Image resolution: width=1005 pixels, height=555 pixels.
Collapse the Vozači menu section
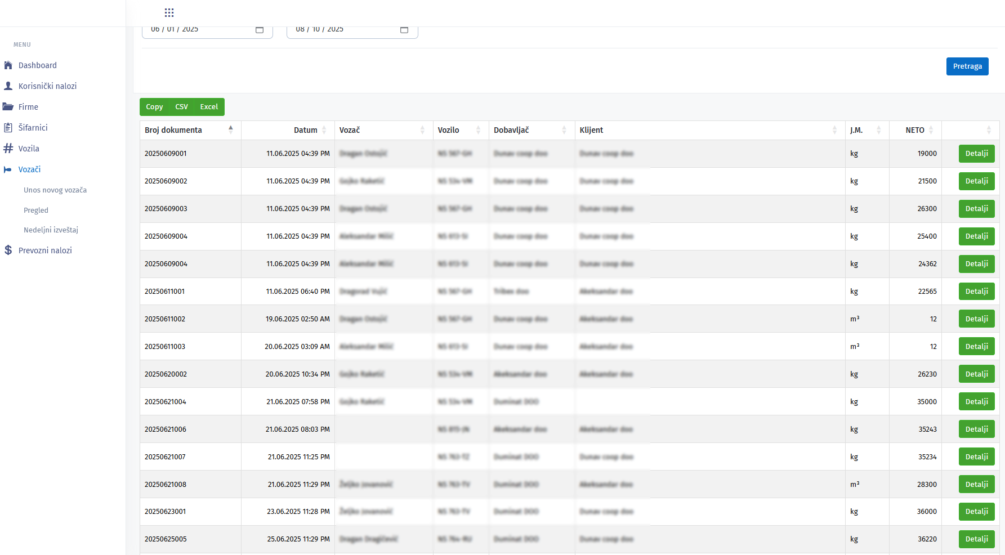[29, 169]
